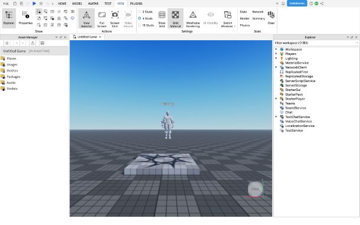Screen dimensions: 360x225
Task: Expand the Lighting node
Action: coord(276,58)
